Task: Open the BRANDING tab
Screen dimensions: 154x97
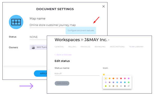Action: 100,47
